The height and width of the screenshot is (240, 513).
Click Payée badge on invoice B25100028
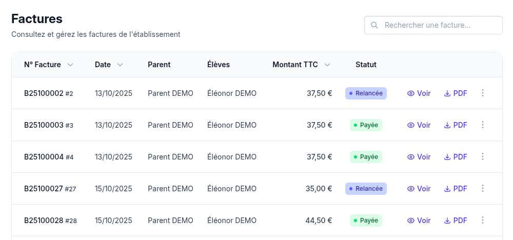(x=366, y=221)
